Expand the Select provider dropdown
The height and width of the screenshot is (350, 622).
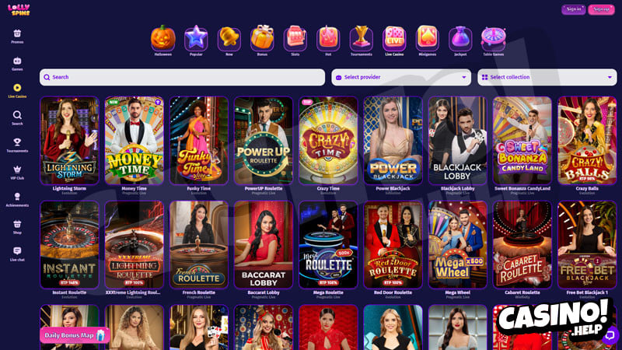(x=401, y=77)
